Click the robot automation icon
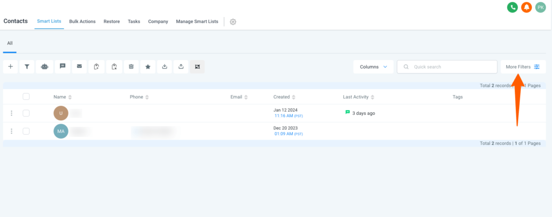The height and width of the screenshot is (217, 552). click(x=44, y=67)
